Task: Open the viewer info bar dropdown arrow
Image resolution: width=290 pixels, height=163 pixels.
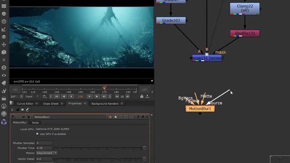Action: [152, 81]
